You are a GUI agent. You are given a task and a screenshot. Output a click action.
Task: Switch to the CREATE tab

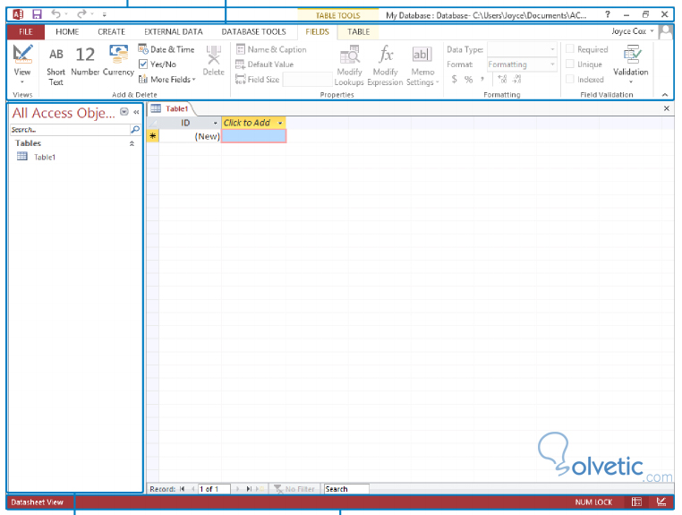coord(111,31)
